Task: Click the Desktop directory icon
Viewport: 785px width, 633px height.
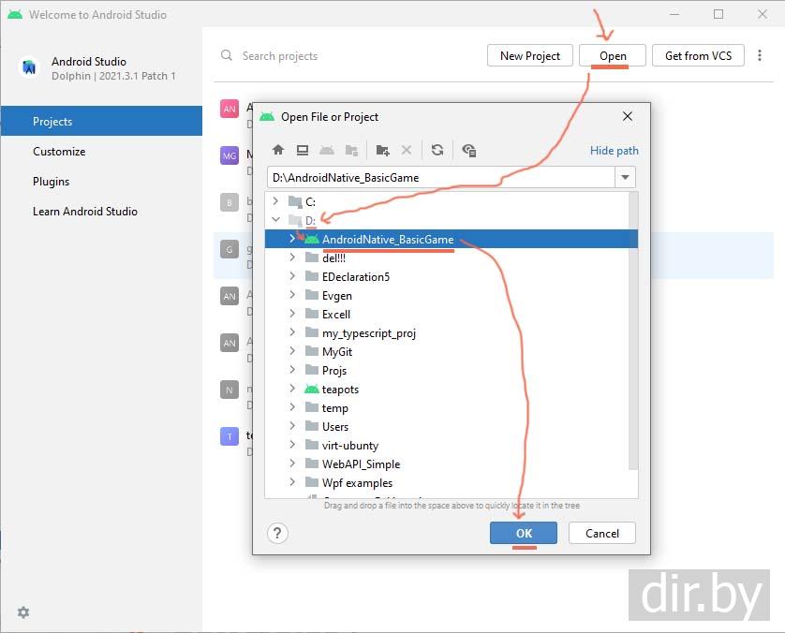Action: 303,150
